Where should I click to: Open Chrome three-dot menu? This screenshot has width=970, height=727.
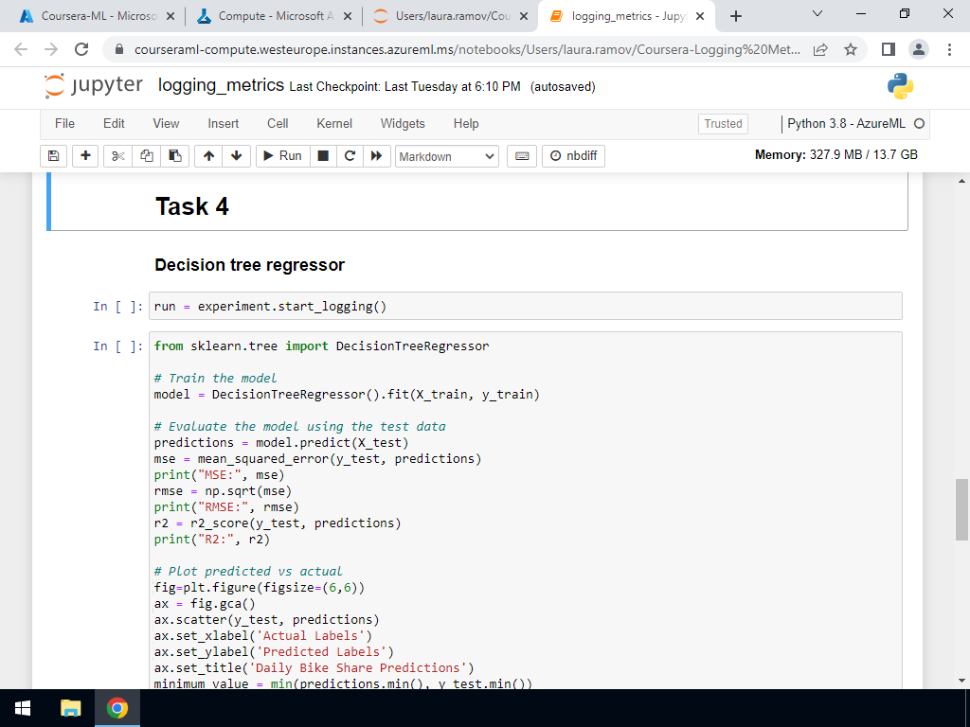click(x=949, y=49)
